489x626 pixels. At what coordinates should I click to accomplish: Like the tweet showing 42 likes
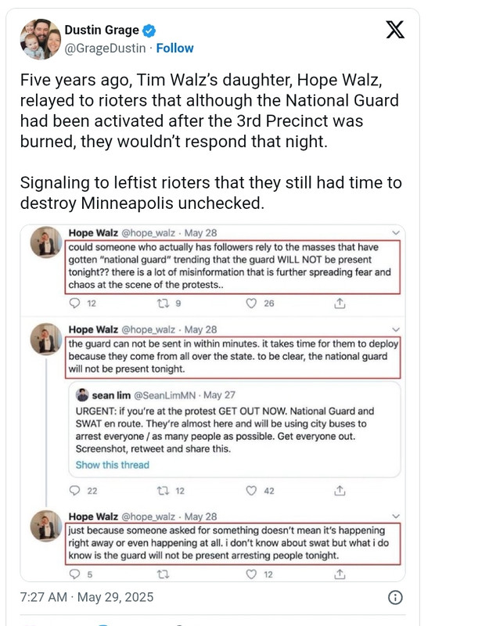(x=251, y=491)
